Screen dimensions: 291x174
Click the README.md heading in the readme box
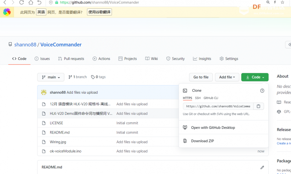[x=52, y=167]
